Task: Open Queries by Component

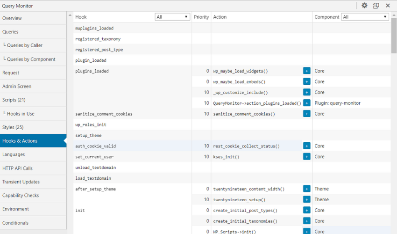Action: [x=33, y=59]
